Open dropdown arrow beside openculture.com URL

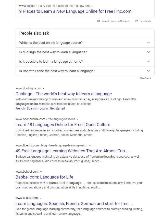(x=78, y=119)
